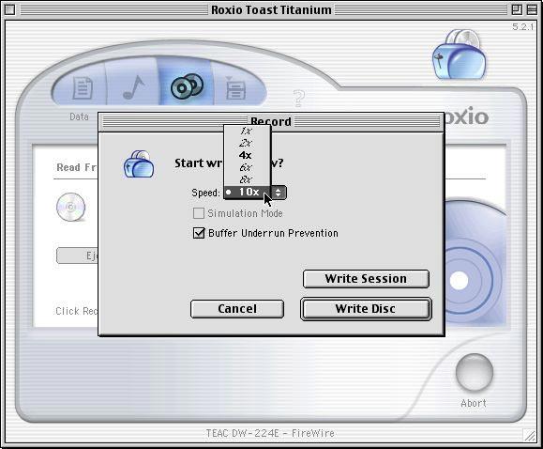The height and width of the screenshot is (449, 543).
Task: Click the 5.2.1 version number
Action: coord(523,27)
